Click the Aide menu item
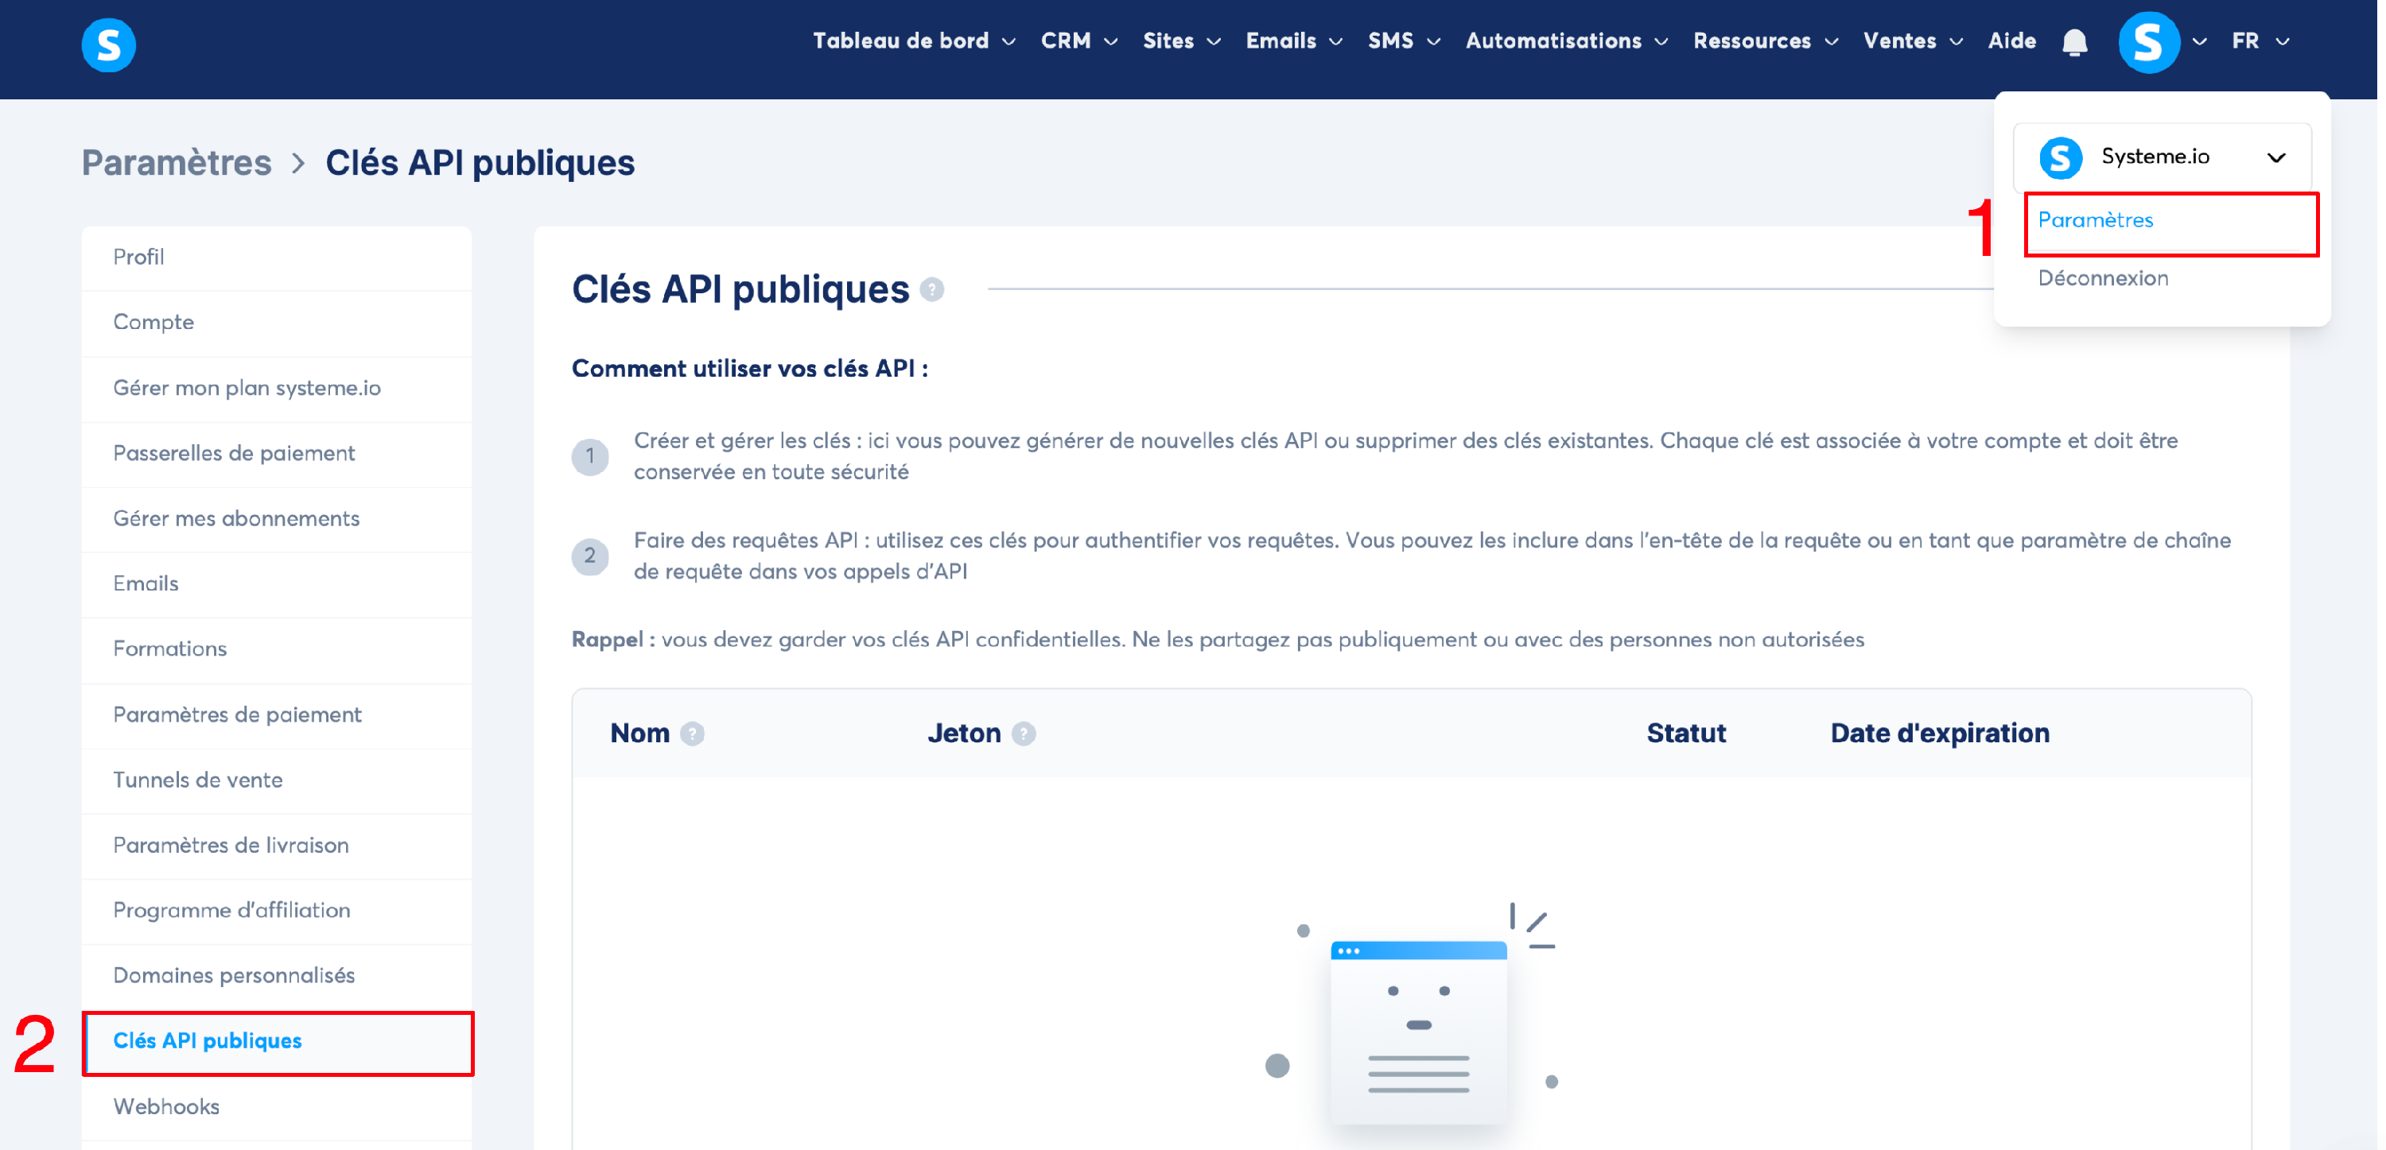 (x=2011, y=41)
